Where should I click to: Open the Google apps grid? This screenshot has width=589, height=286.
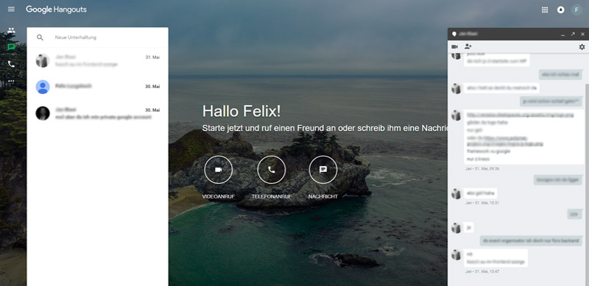tap(545, 10)
